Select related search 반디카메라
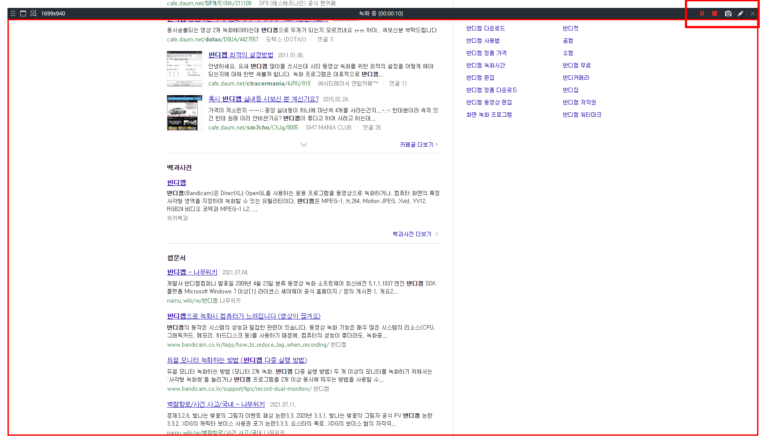The height and width of the screenshot is (441, 769). (x=576, y=78)
